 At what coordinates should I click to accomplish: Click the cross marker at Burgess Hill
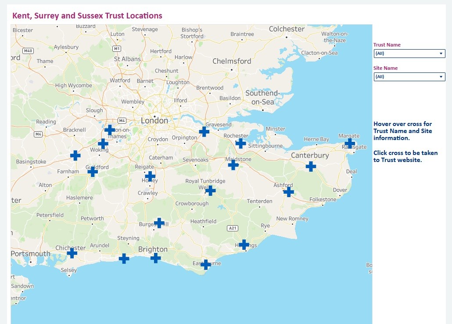click(159, 223)
